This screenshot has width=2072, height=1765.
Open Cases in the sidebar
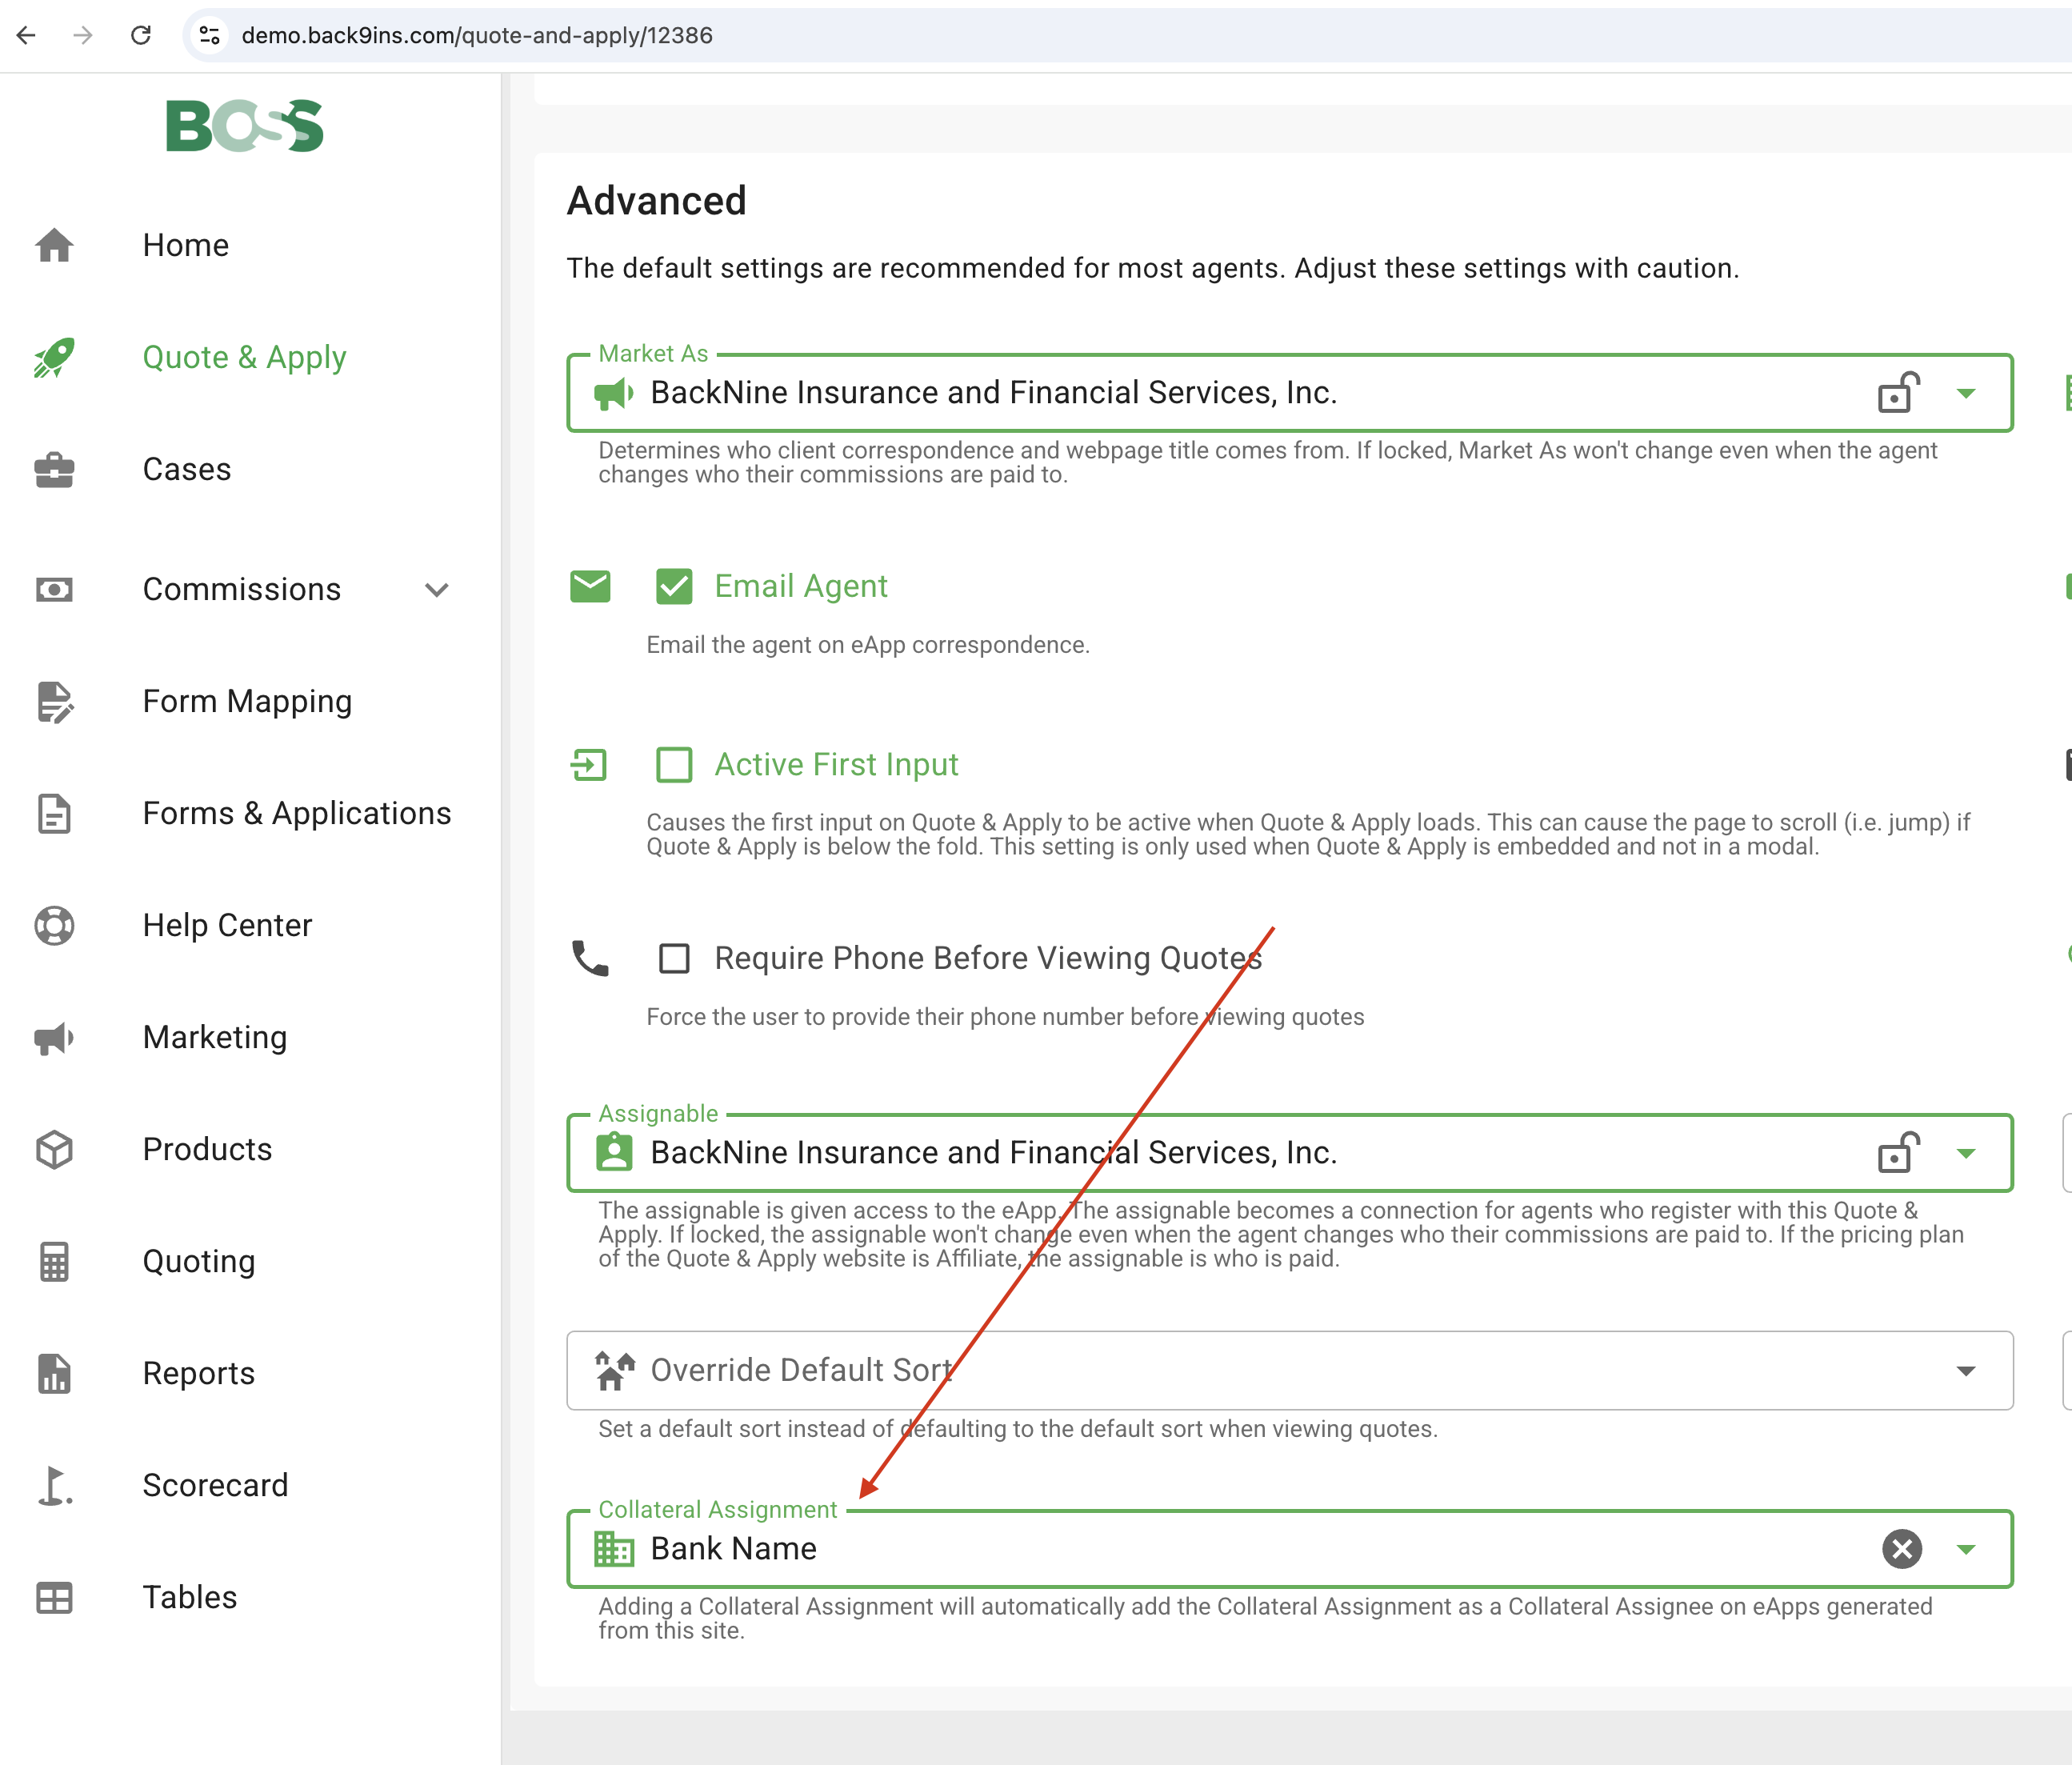point(187,469)
